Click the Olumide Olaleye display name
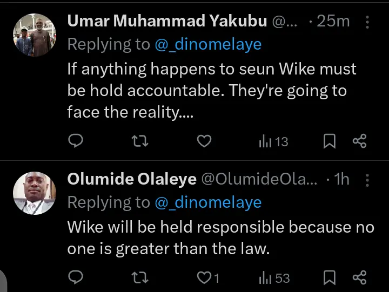 131,180
